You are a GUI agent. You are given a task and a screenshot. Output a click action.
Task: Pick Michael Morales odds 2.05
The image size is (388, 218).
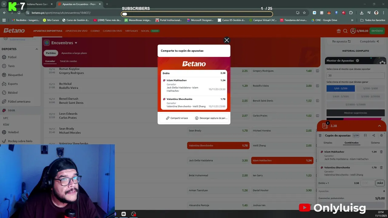282,130
